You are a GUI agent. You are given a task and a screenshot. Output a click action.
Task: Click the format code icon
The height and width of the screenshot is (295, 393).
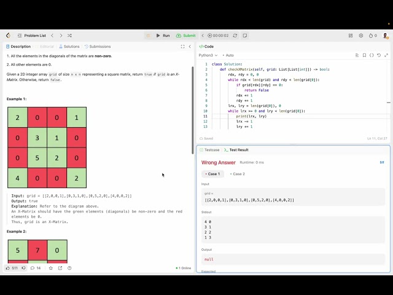[357, 55]
